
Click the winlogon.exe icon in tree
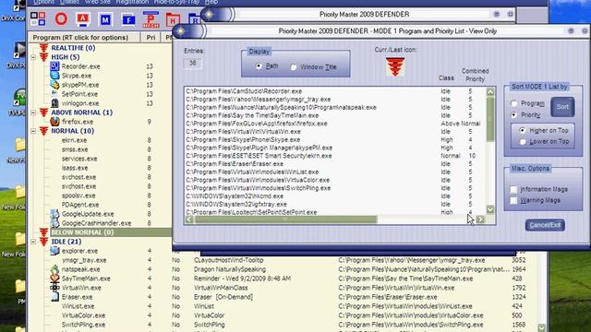54,103
